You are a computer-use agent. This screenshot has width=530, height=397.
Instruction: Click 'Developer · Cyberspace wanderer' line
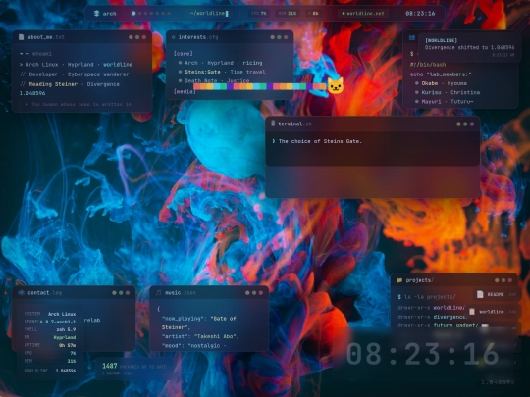coord(75,74)
